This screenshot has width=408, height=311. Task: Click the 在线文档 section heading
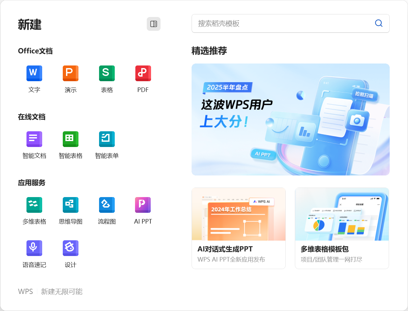click(x=32, y=117)
